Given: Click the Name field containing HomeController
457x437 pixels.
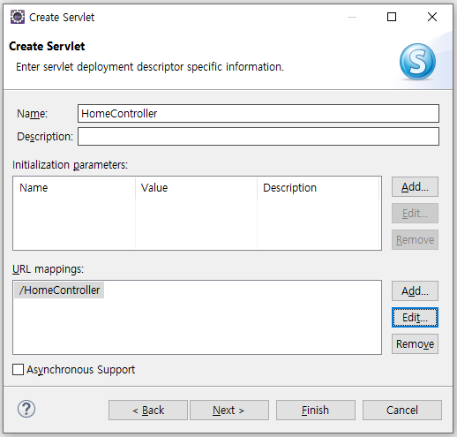Looking at the screenshot, I should coord(258,113).
